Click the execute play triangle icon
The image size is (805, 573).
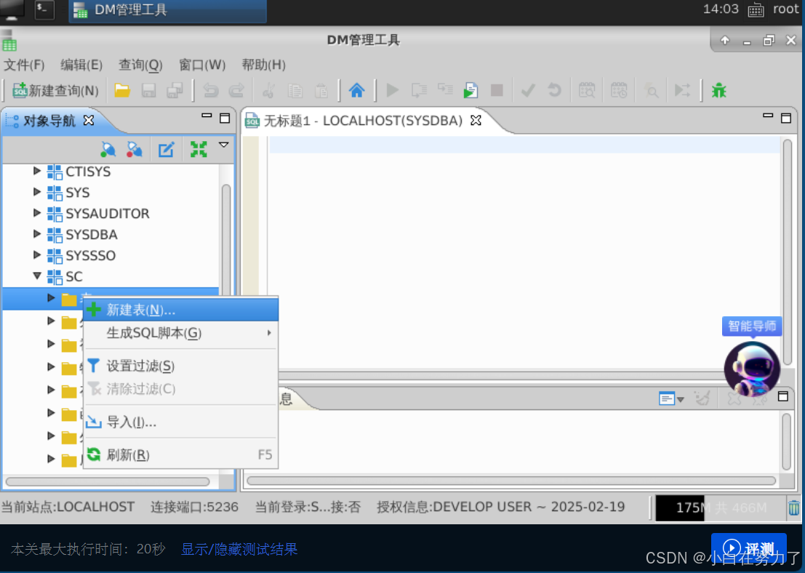[x=393, y=91]
